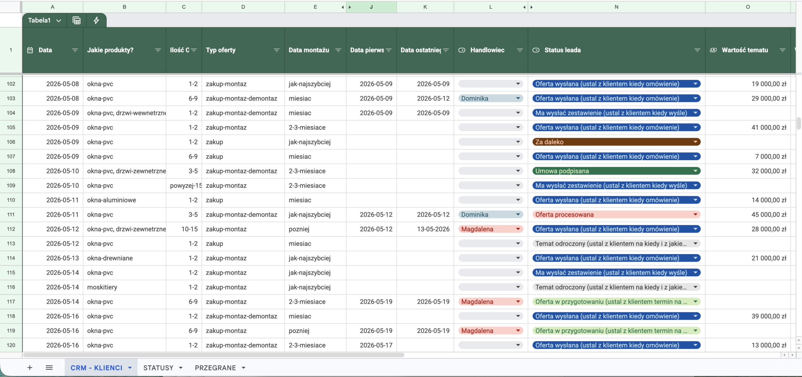This screenshot has width=802, height=377.
Task: Click the moskitiery product cell
Action: [124, 287]
